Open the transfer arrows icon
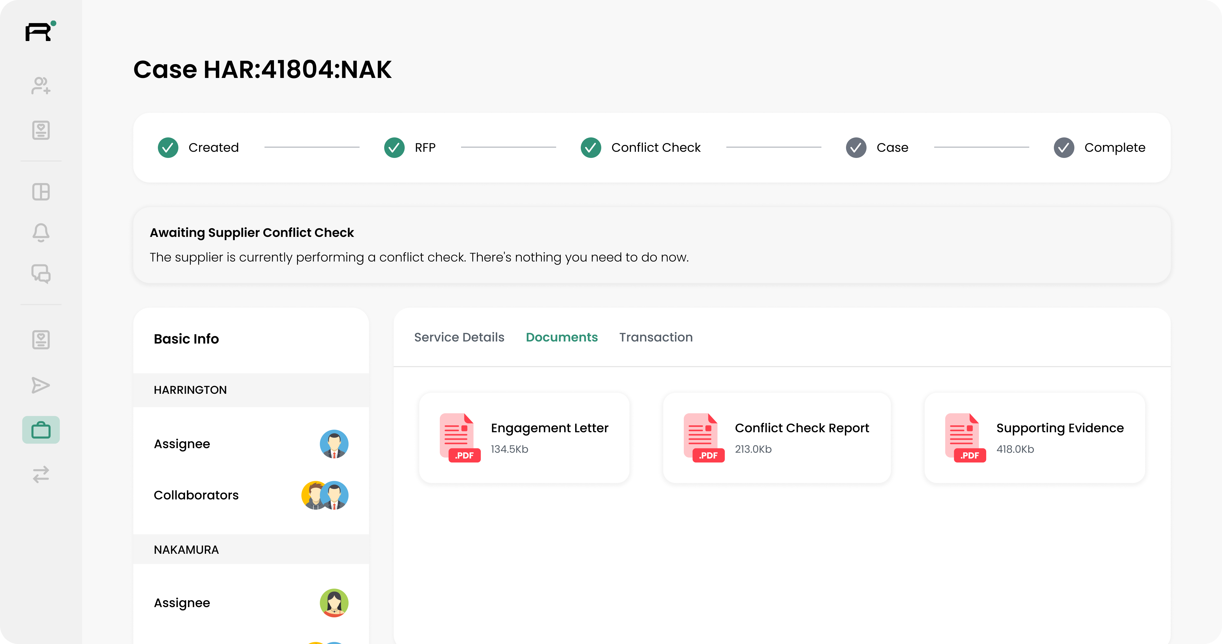1222x644 pixels. 41,474
